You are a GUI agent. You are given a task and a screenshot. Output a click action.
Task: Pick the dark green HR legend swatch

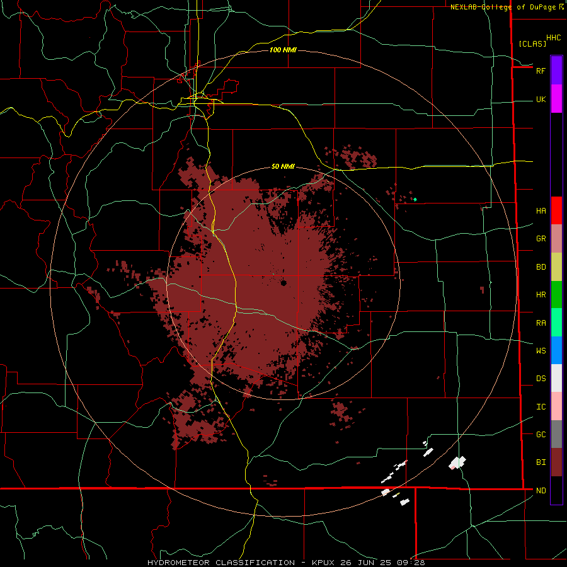tap(556, 294)
